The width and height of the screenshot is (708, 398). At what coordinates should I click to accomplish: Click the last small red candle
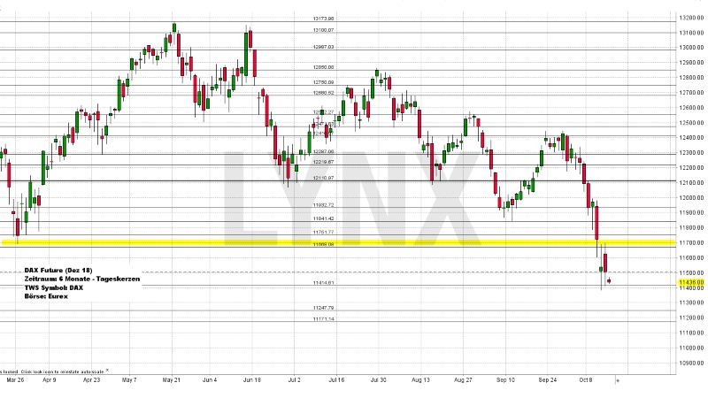pyautogui.click(x=609, y=281)
